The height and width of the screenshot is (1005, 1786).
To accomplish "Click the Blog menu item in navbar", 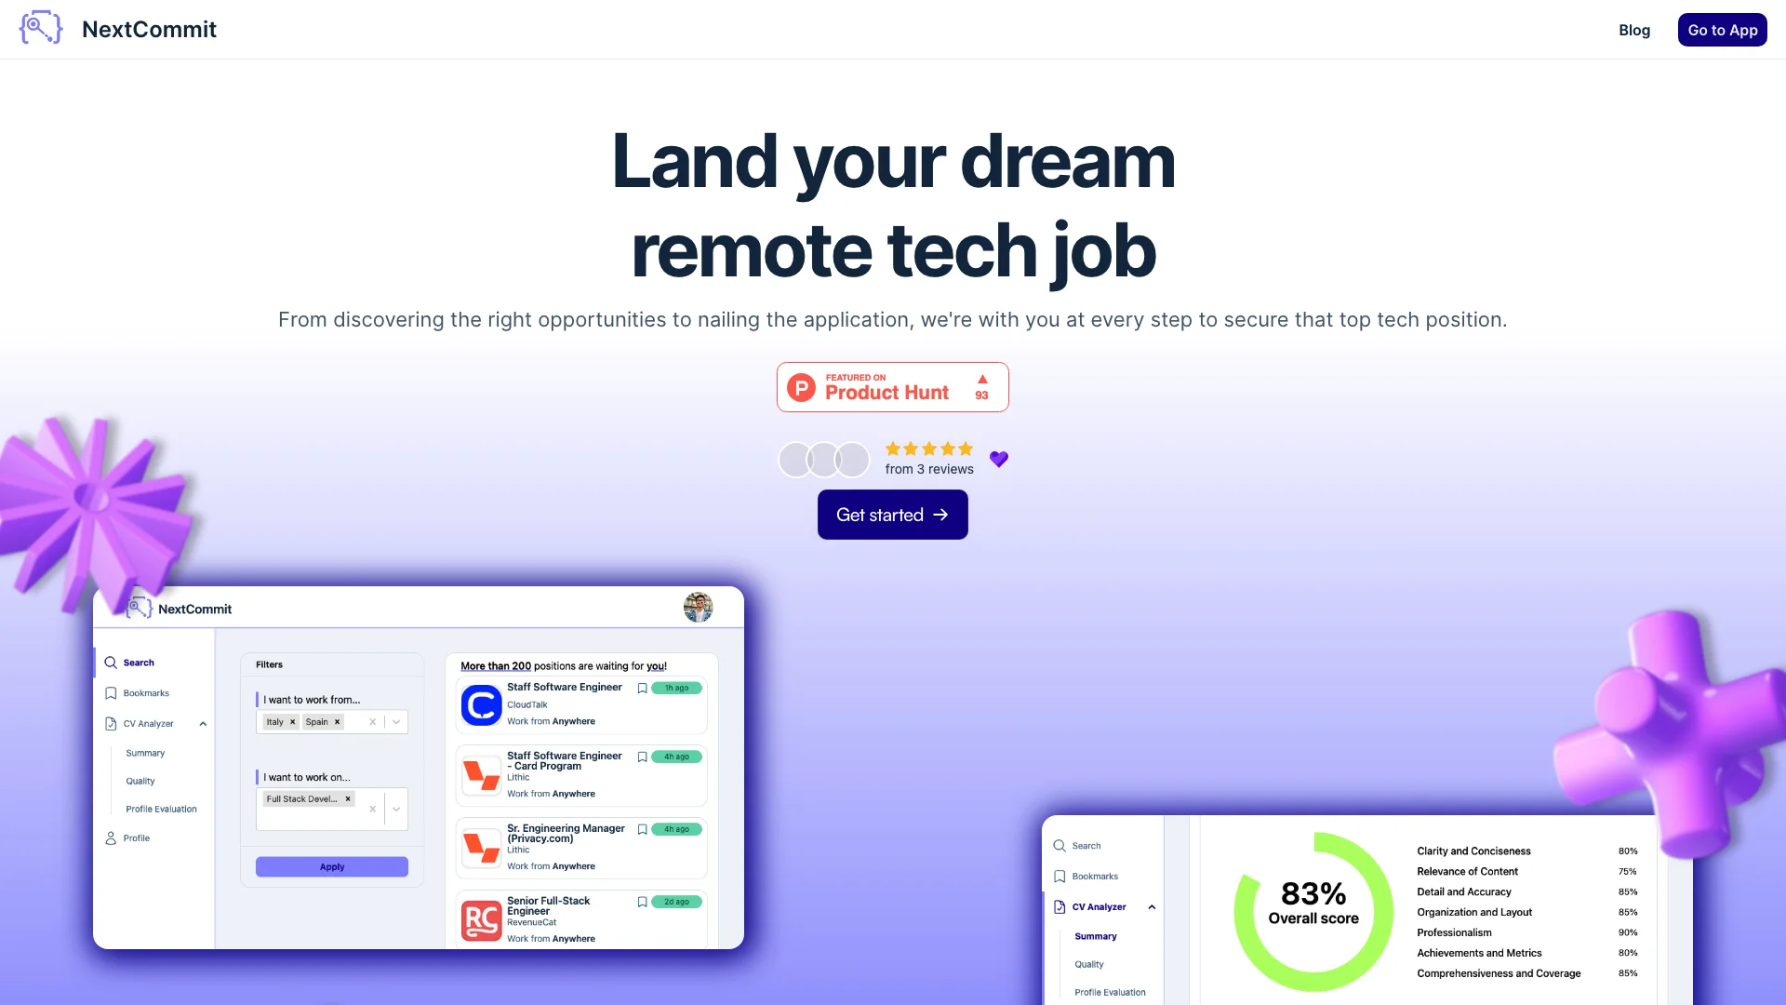I will click(1633, 30).
